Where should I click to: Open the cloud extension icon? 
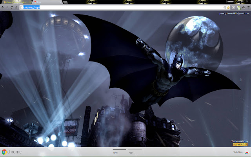tap(244, 7)
